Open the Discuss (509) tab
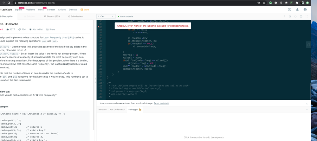 [52, 16]
